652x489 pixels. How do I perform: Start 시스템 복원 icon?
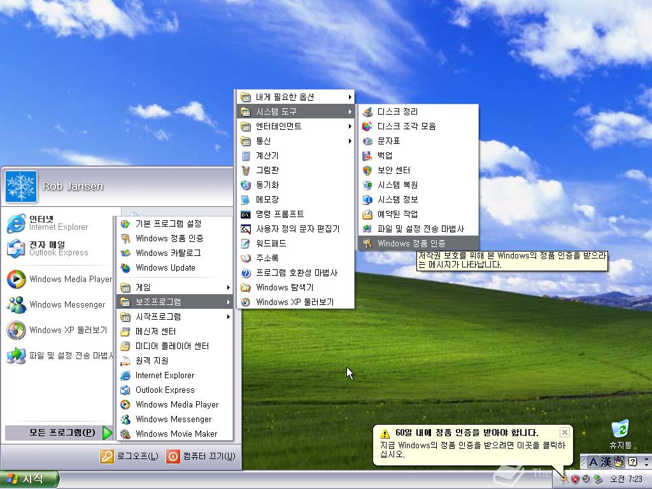(x=367, y=185)
